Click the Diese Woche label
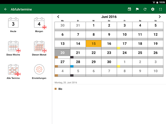 coord(13,55)
